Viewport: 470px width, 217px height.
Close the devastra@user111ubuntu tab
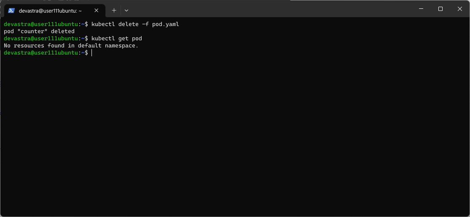[96, 10]
